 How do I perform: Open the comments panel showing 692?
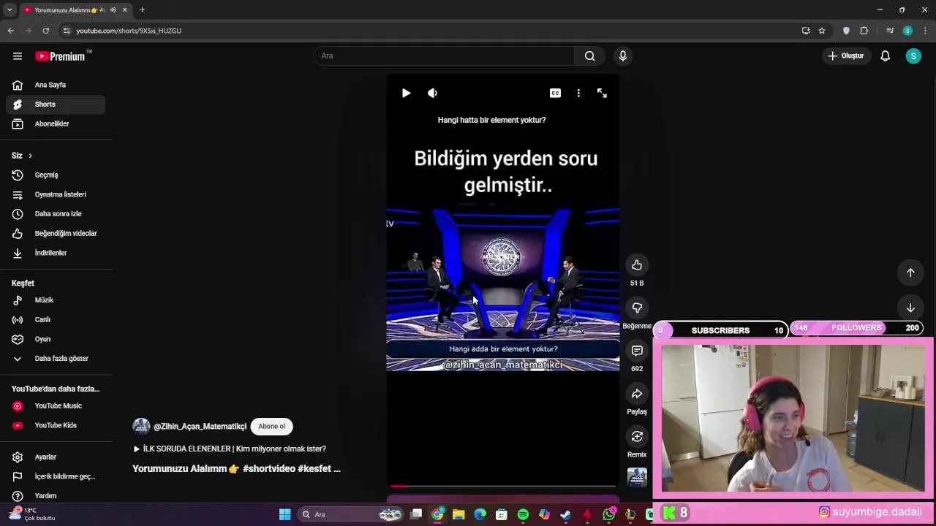[637, 351]
